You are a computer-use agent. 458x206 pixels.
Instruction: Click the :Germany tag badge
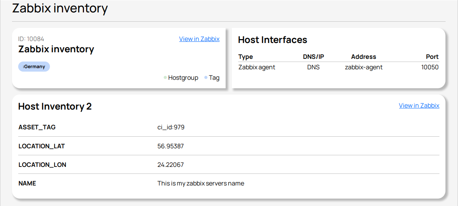(x=34, y=67)
